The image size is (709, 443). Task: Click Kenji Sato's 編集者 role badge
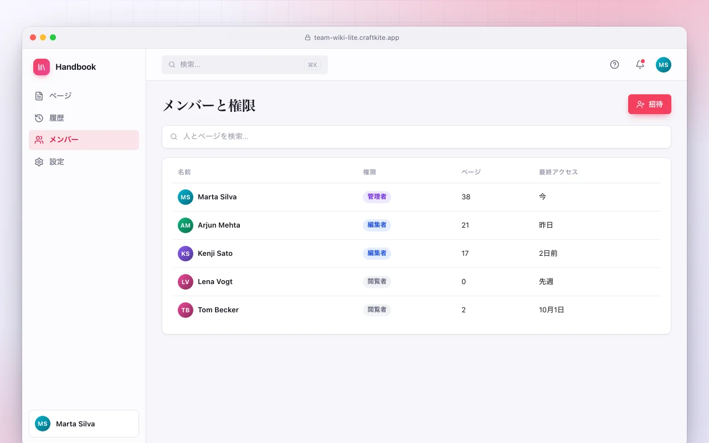pyautogui.click(x=377, y=254)
